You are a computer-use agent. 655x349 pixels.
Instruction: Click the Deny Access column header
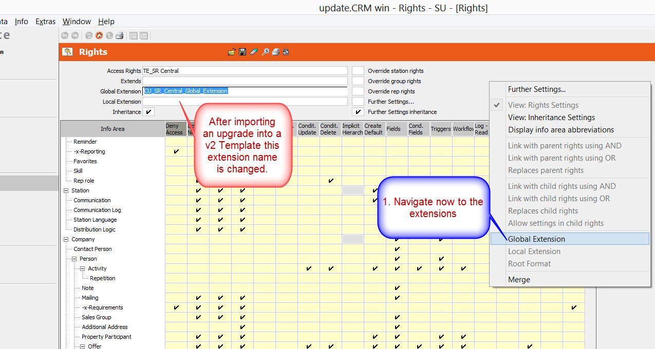tap(174, 129)
